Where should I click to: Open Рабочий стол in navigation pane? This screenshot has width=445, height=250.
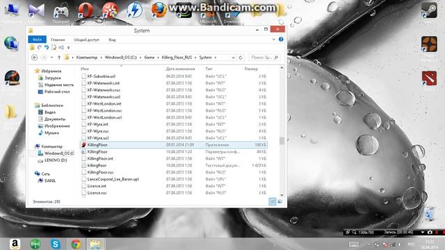click(54, 92)
